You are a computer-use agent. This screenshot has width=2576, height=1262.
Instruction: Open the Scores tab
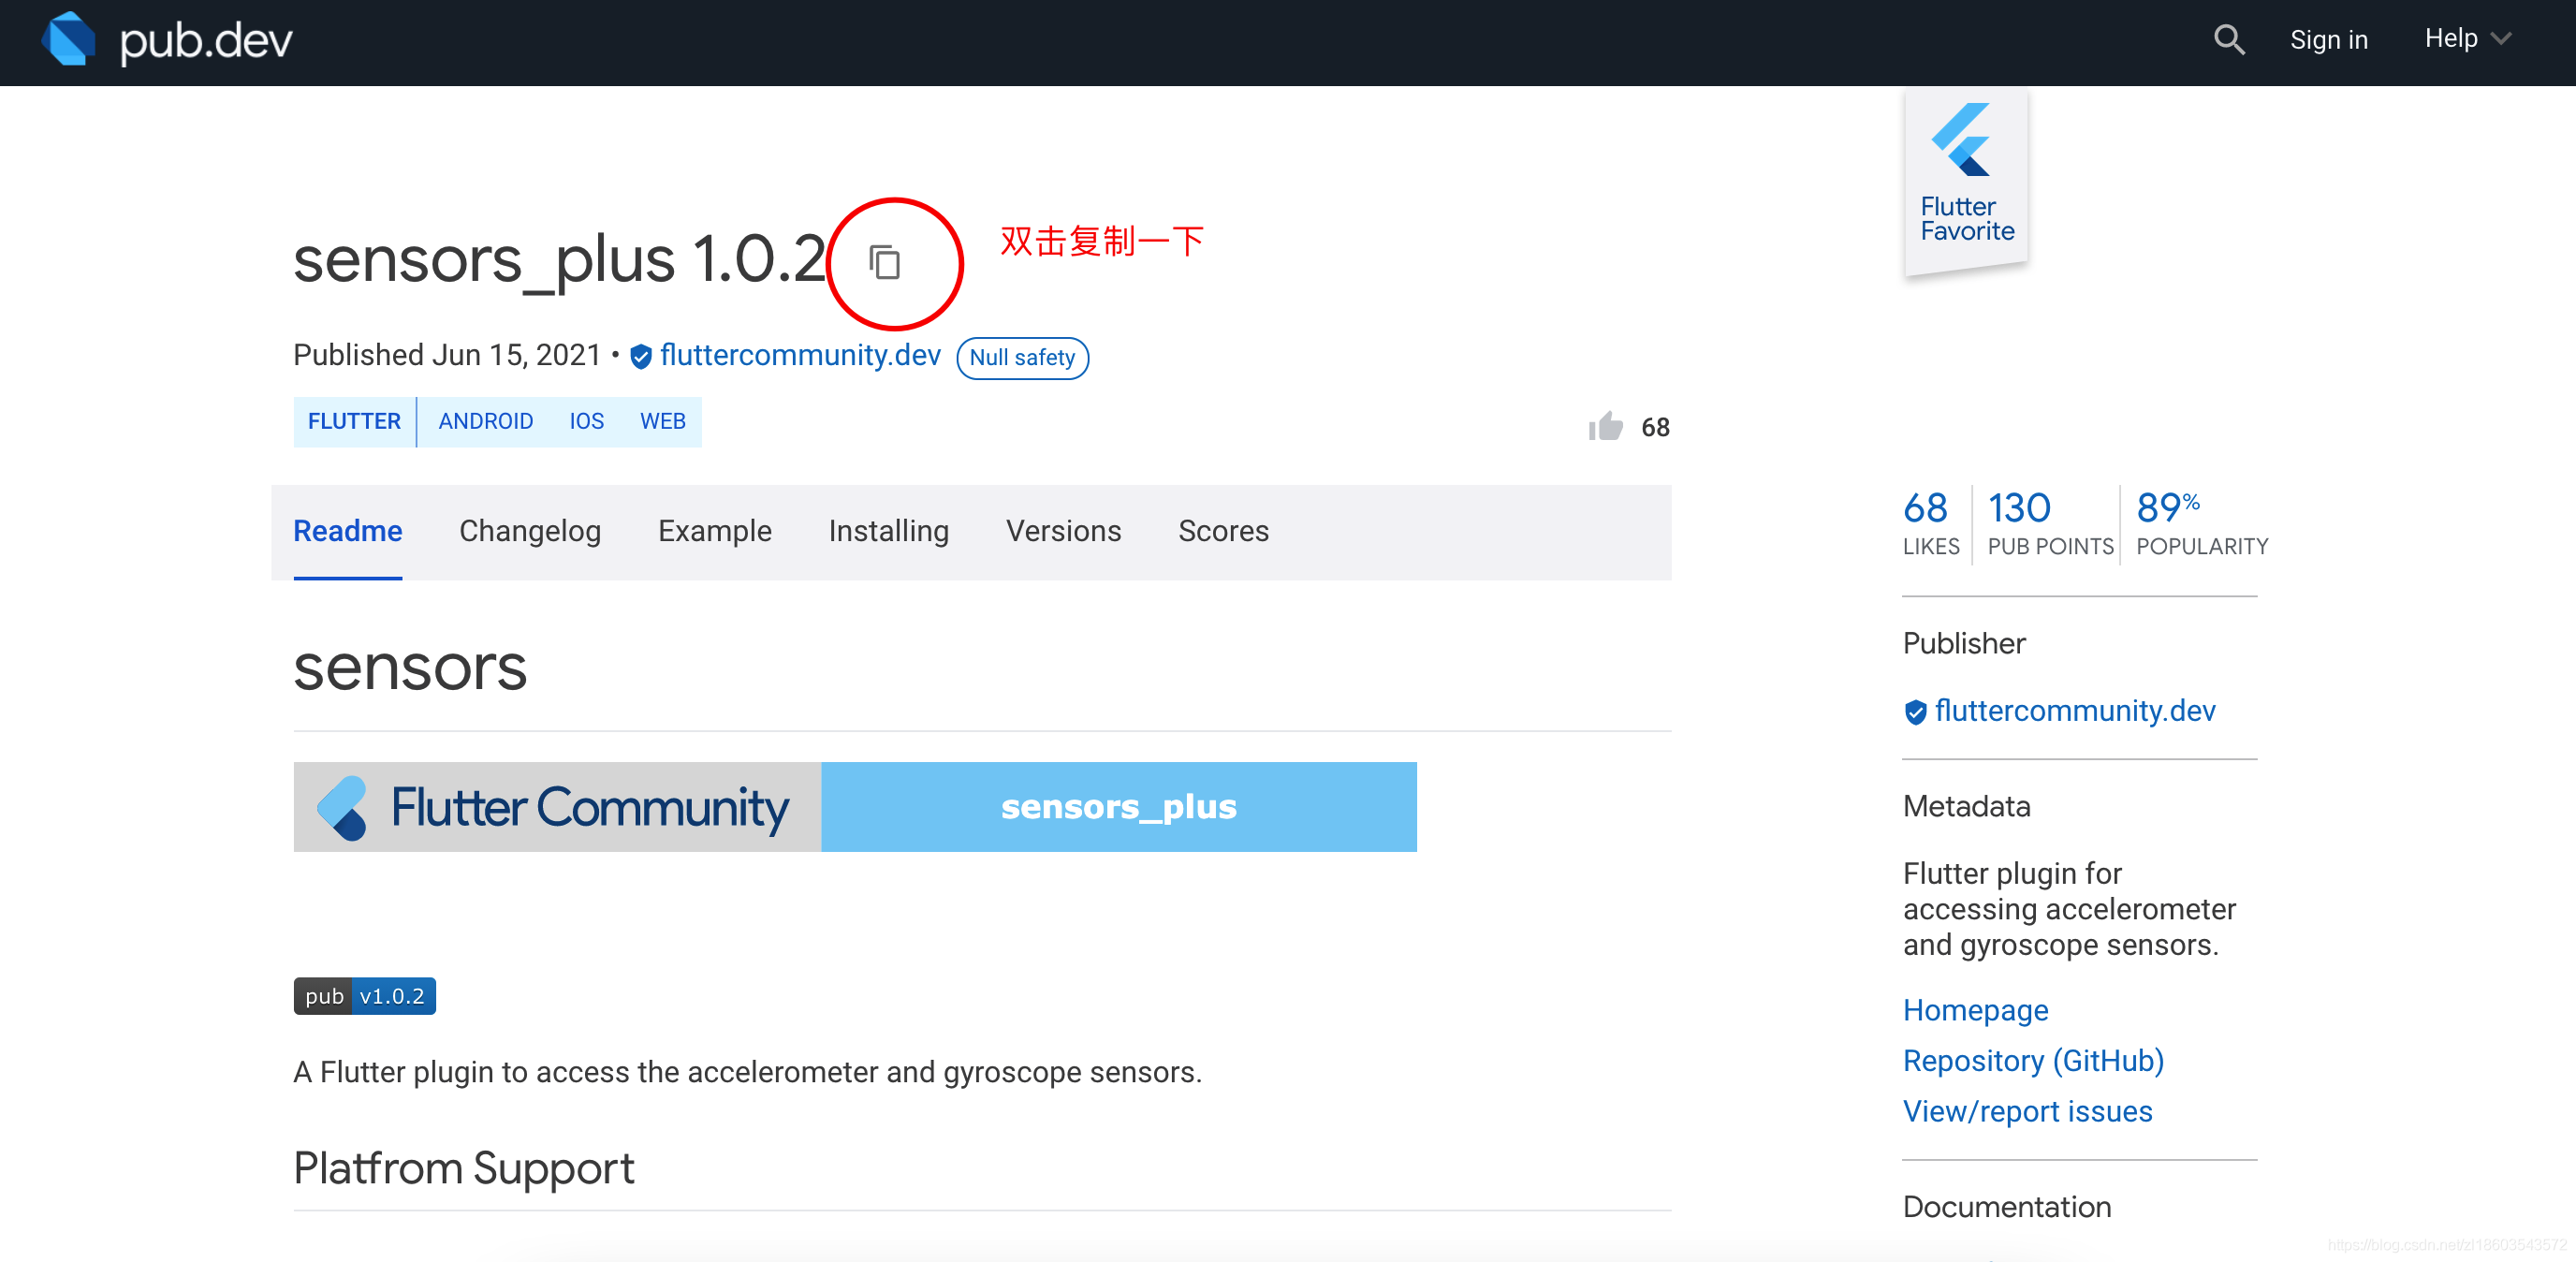(1224, 531)
